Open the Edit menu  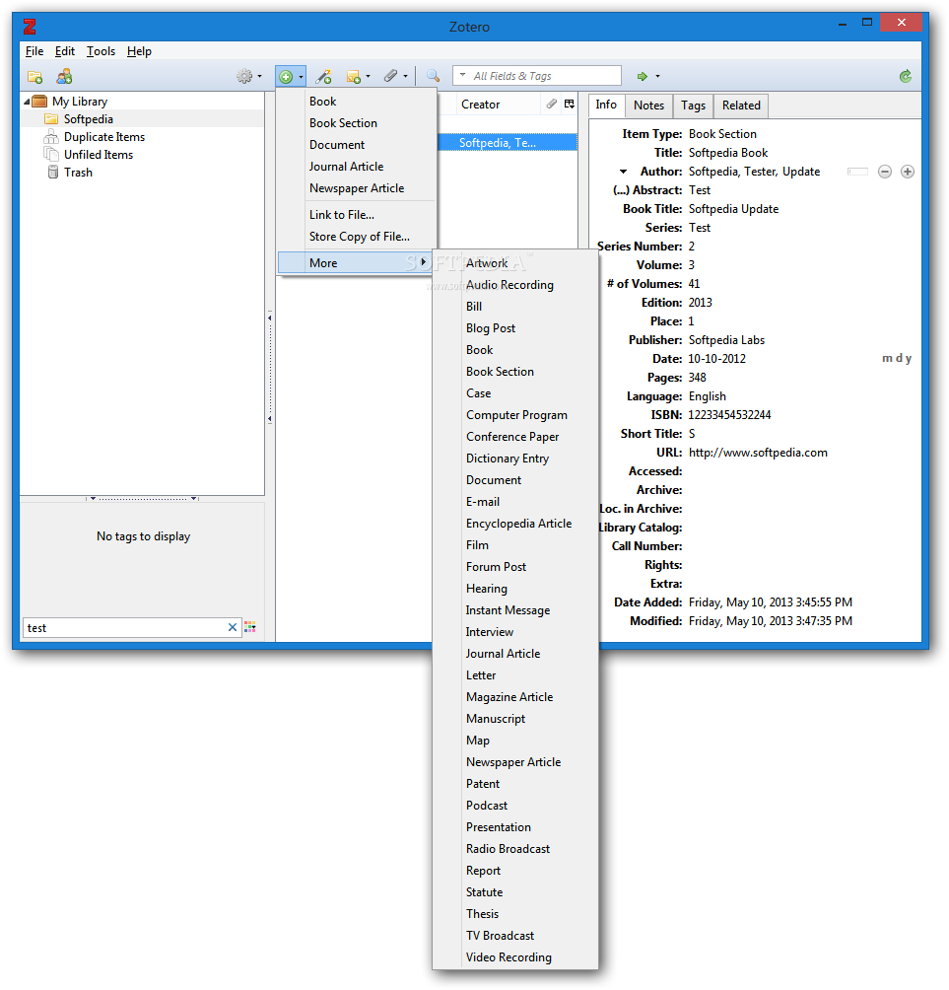click(64, 51)
